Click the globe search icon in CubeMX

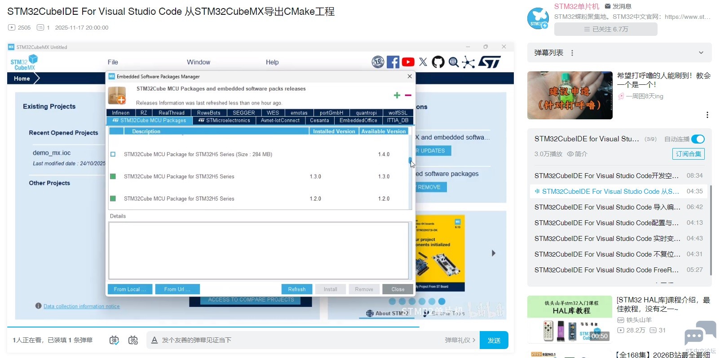click(x=454, y=62)
